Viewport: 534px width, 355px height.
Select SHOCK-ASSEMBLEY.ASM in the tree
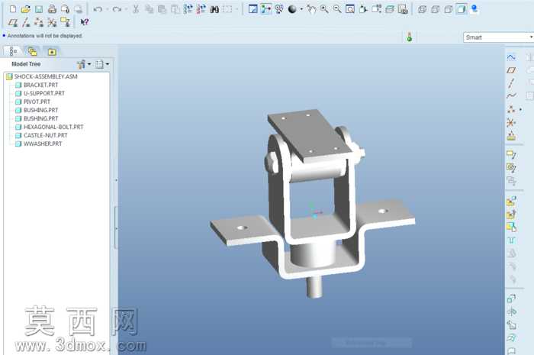[46, 76]
